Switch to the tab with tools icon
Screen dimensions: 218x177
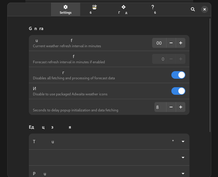tap(94, 10)
